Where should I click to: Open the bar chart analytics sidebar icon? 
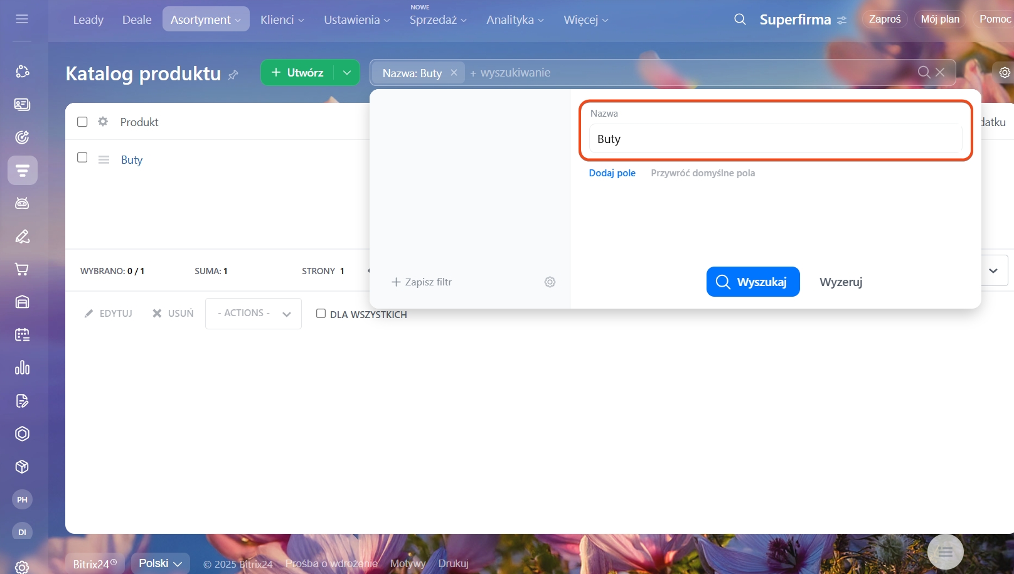point(22,368)
